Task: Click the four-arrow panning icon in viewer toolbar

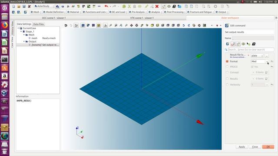Action: click(x=131, y=26)
